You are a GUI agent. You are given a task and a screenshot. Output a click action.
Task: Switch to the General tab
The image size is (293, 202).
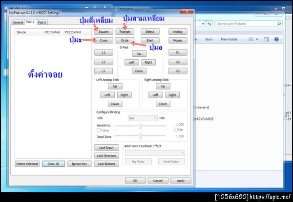(x=18, y=22)
